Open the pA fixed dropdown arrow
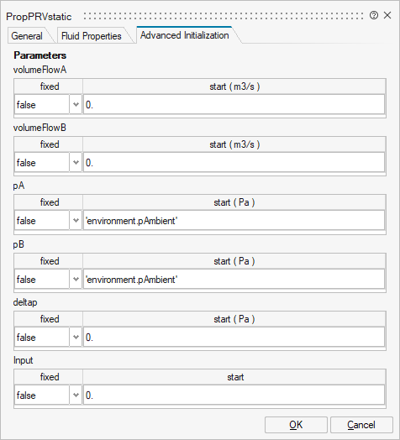The image size is (400, 440). pyautogui.click(x=76, y=221)
